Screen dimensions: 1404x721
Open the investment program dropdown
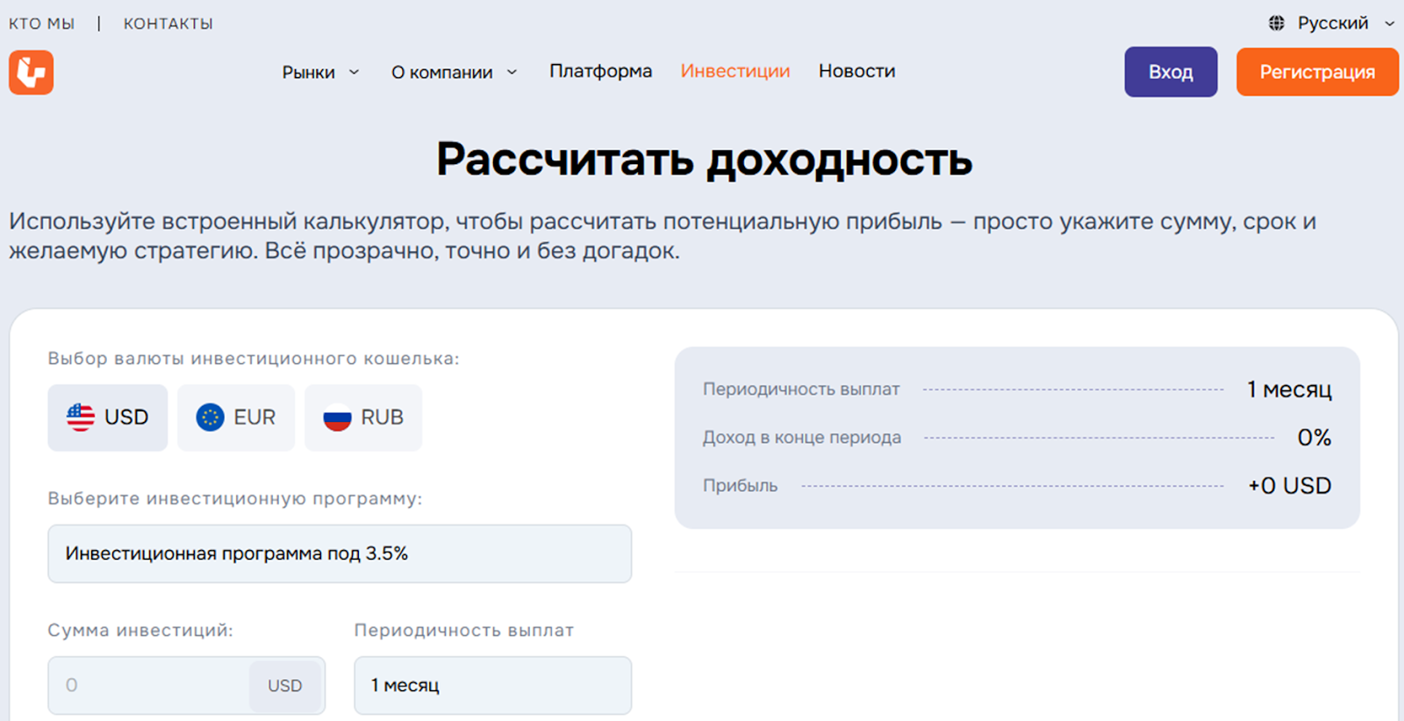(340, 553)
